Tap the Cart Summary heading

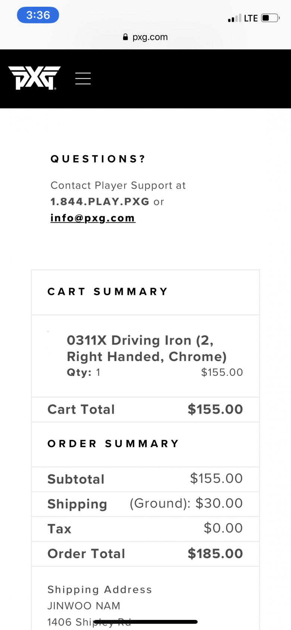pyautogui.click(x=108, y=291)
